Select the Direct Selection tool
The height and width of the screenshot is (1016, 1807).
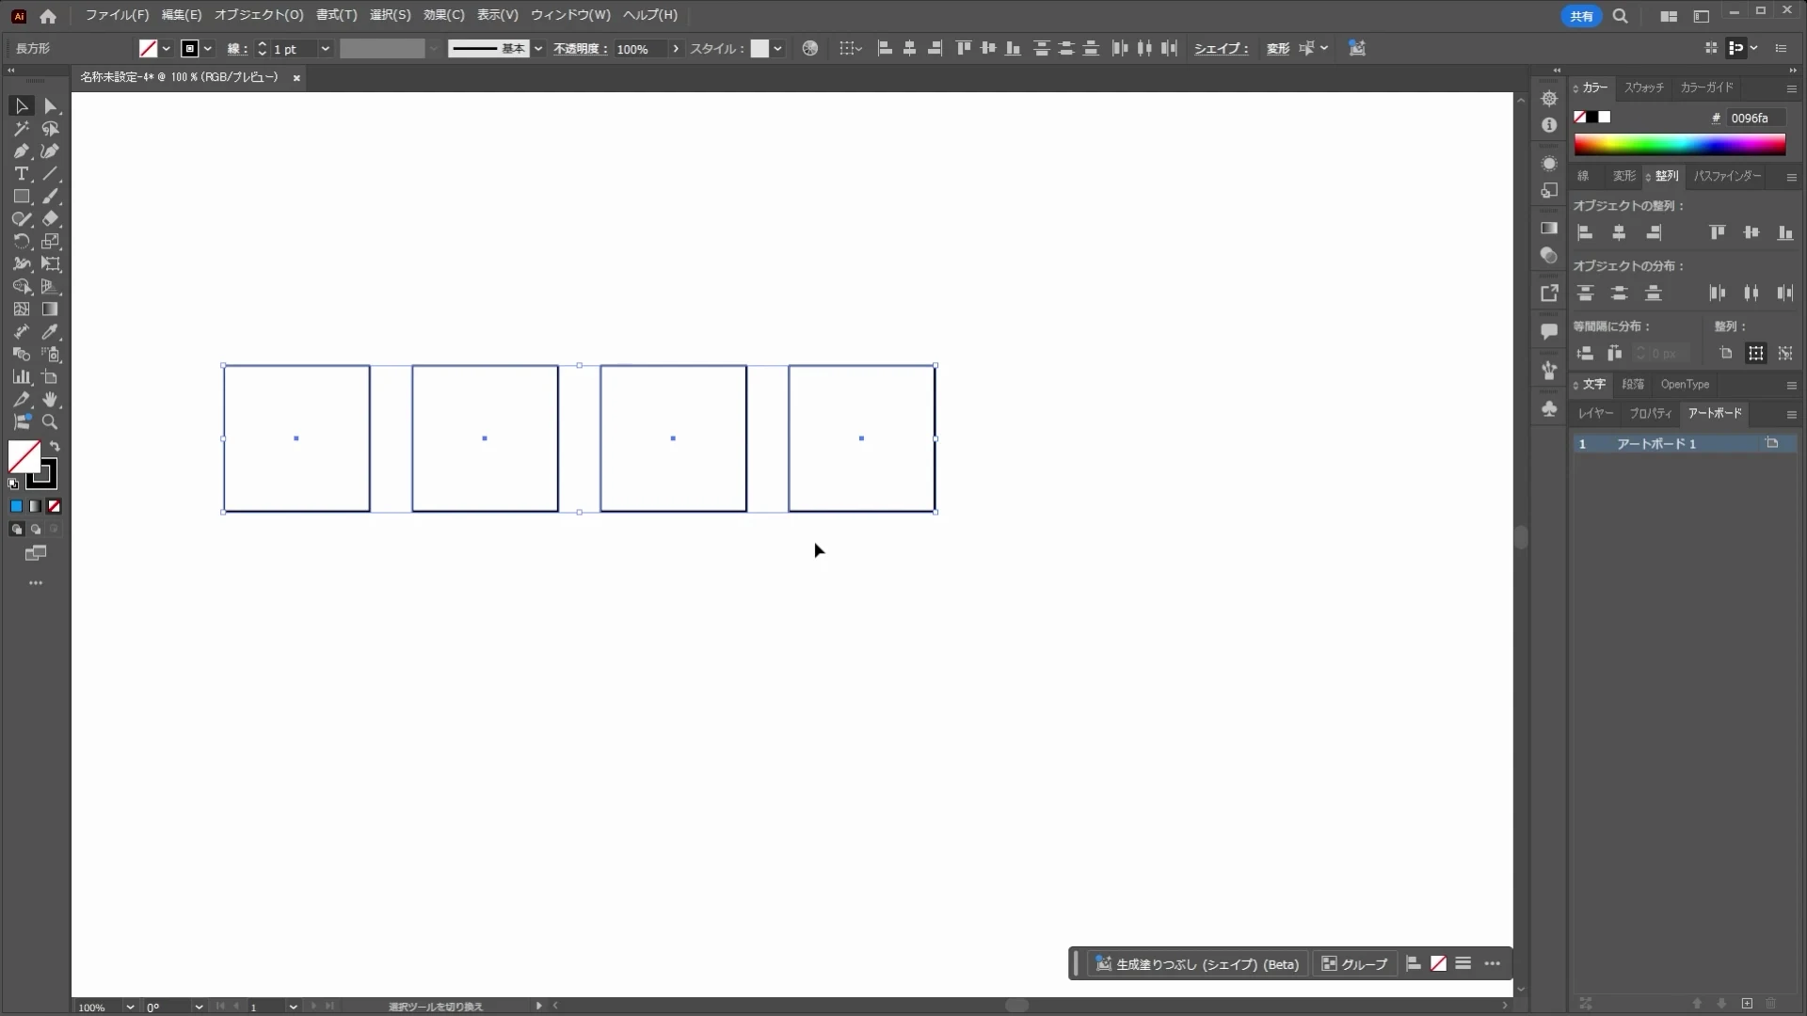tap(51, 106)
